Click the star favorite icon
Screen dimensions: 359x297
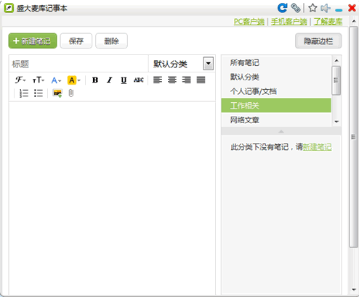312,8
